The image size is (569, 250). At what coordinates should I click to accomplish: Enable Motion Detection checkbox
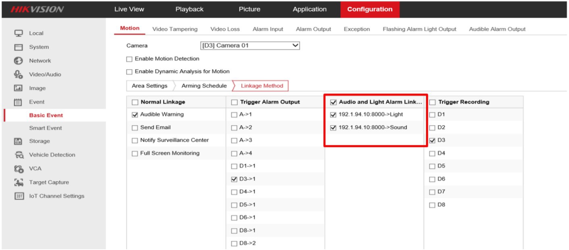coord(129,59)
